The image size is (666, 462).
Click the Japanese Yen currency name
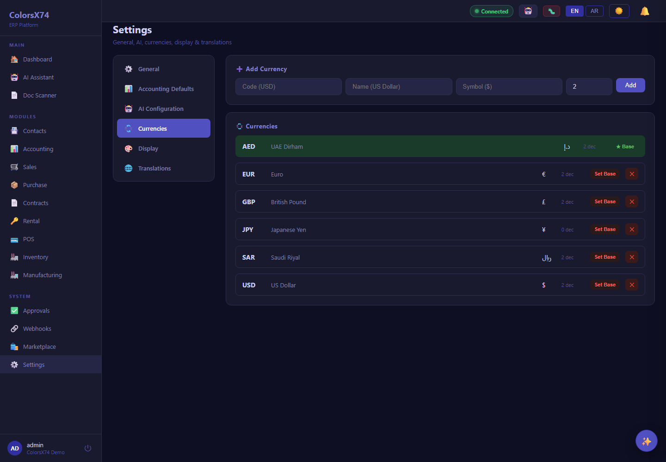click(288, 230)
